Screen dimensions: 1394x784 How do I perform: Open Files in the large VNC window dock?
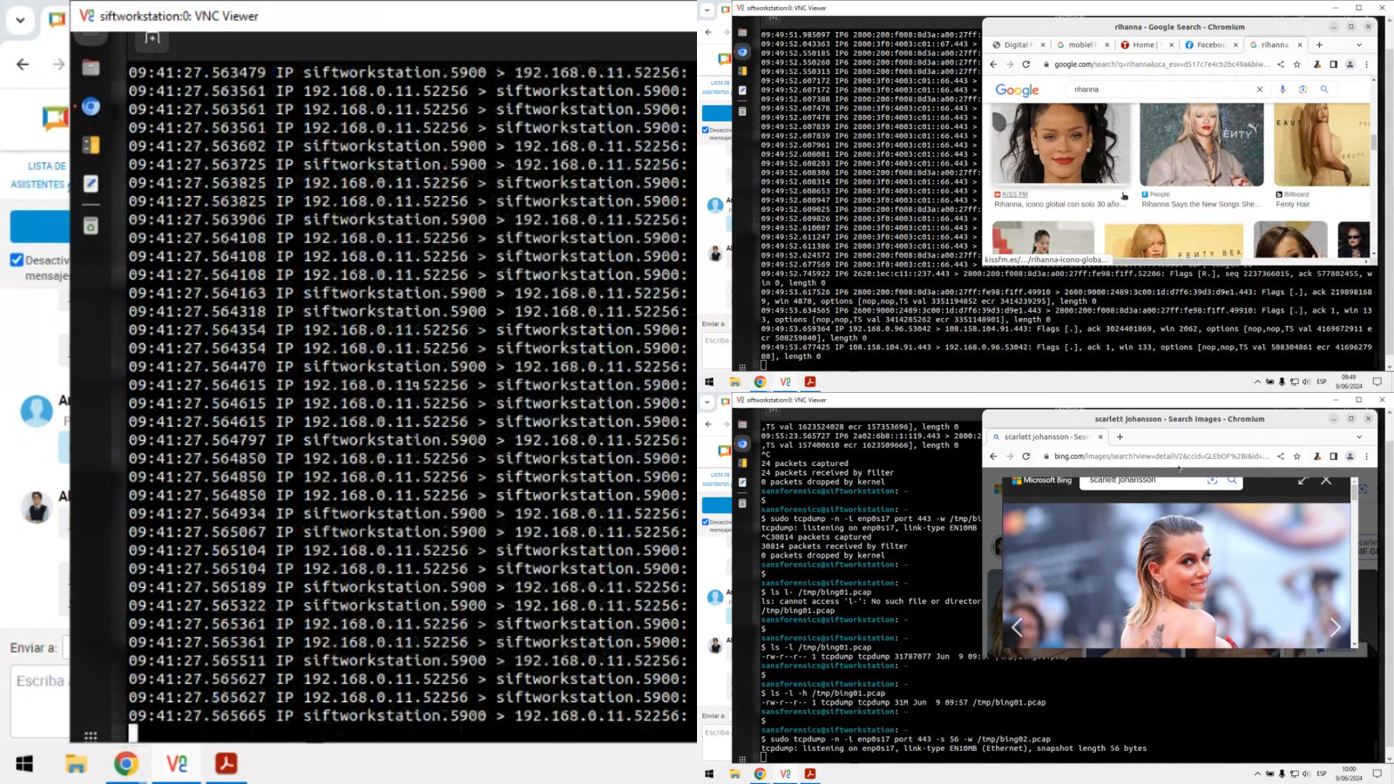tap(91, 68)
